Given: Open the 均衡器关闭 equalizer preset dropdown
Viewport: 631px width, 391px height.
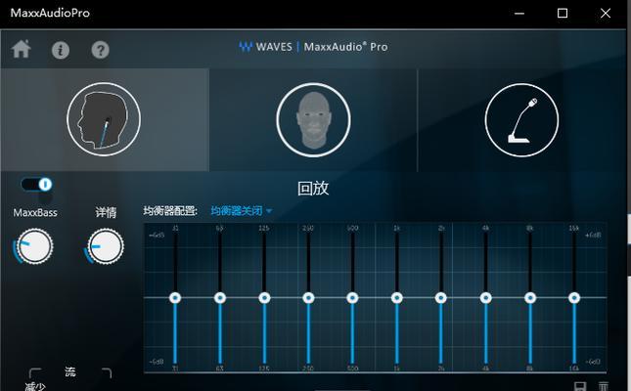Looking at the screenshot, I should (x=242, y=211).
